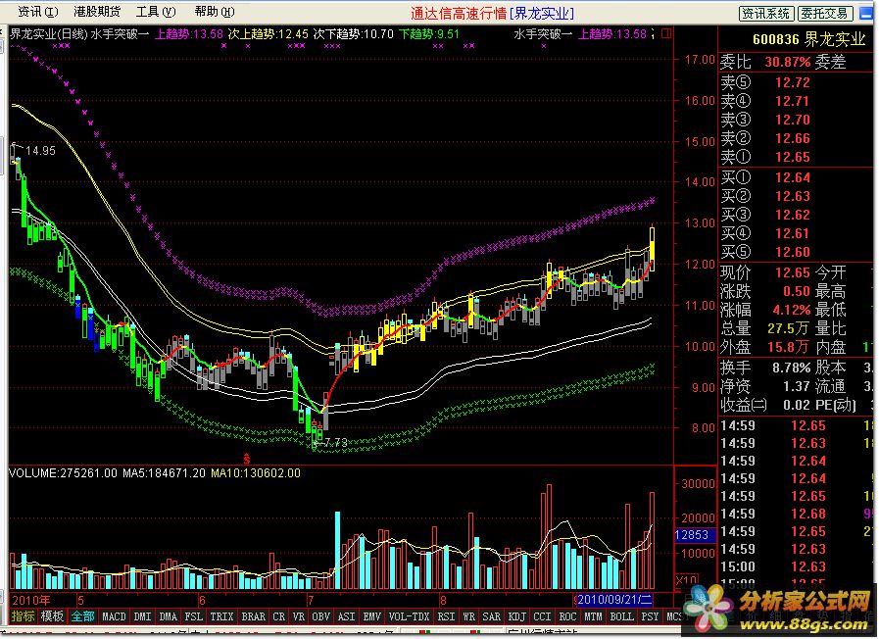Switch to the 模板 tab

pyautogui.click(x=52, y=616)
